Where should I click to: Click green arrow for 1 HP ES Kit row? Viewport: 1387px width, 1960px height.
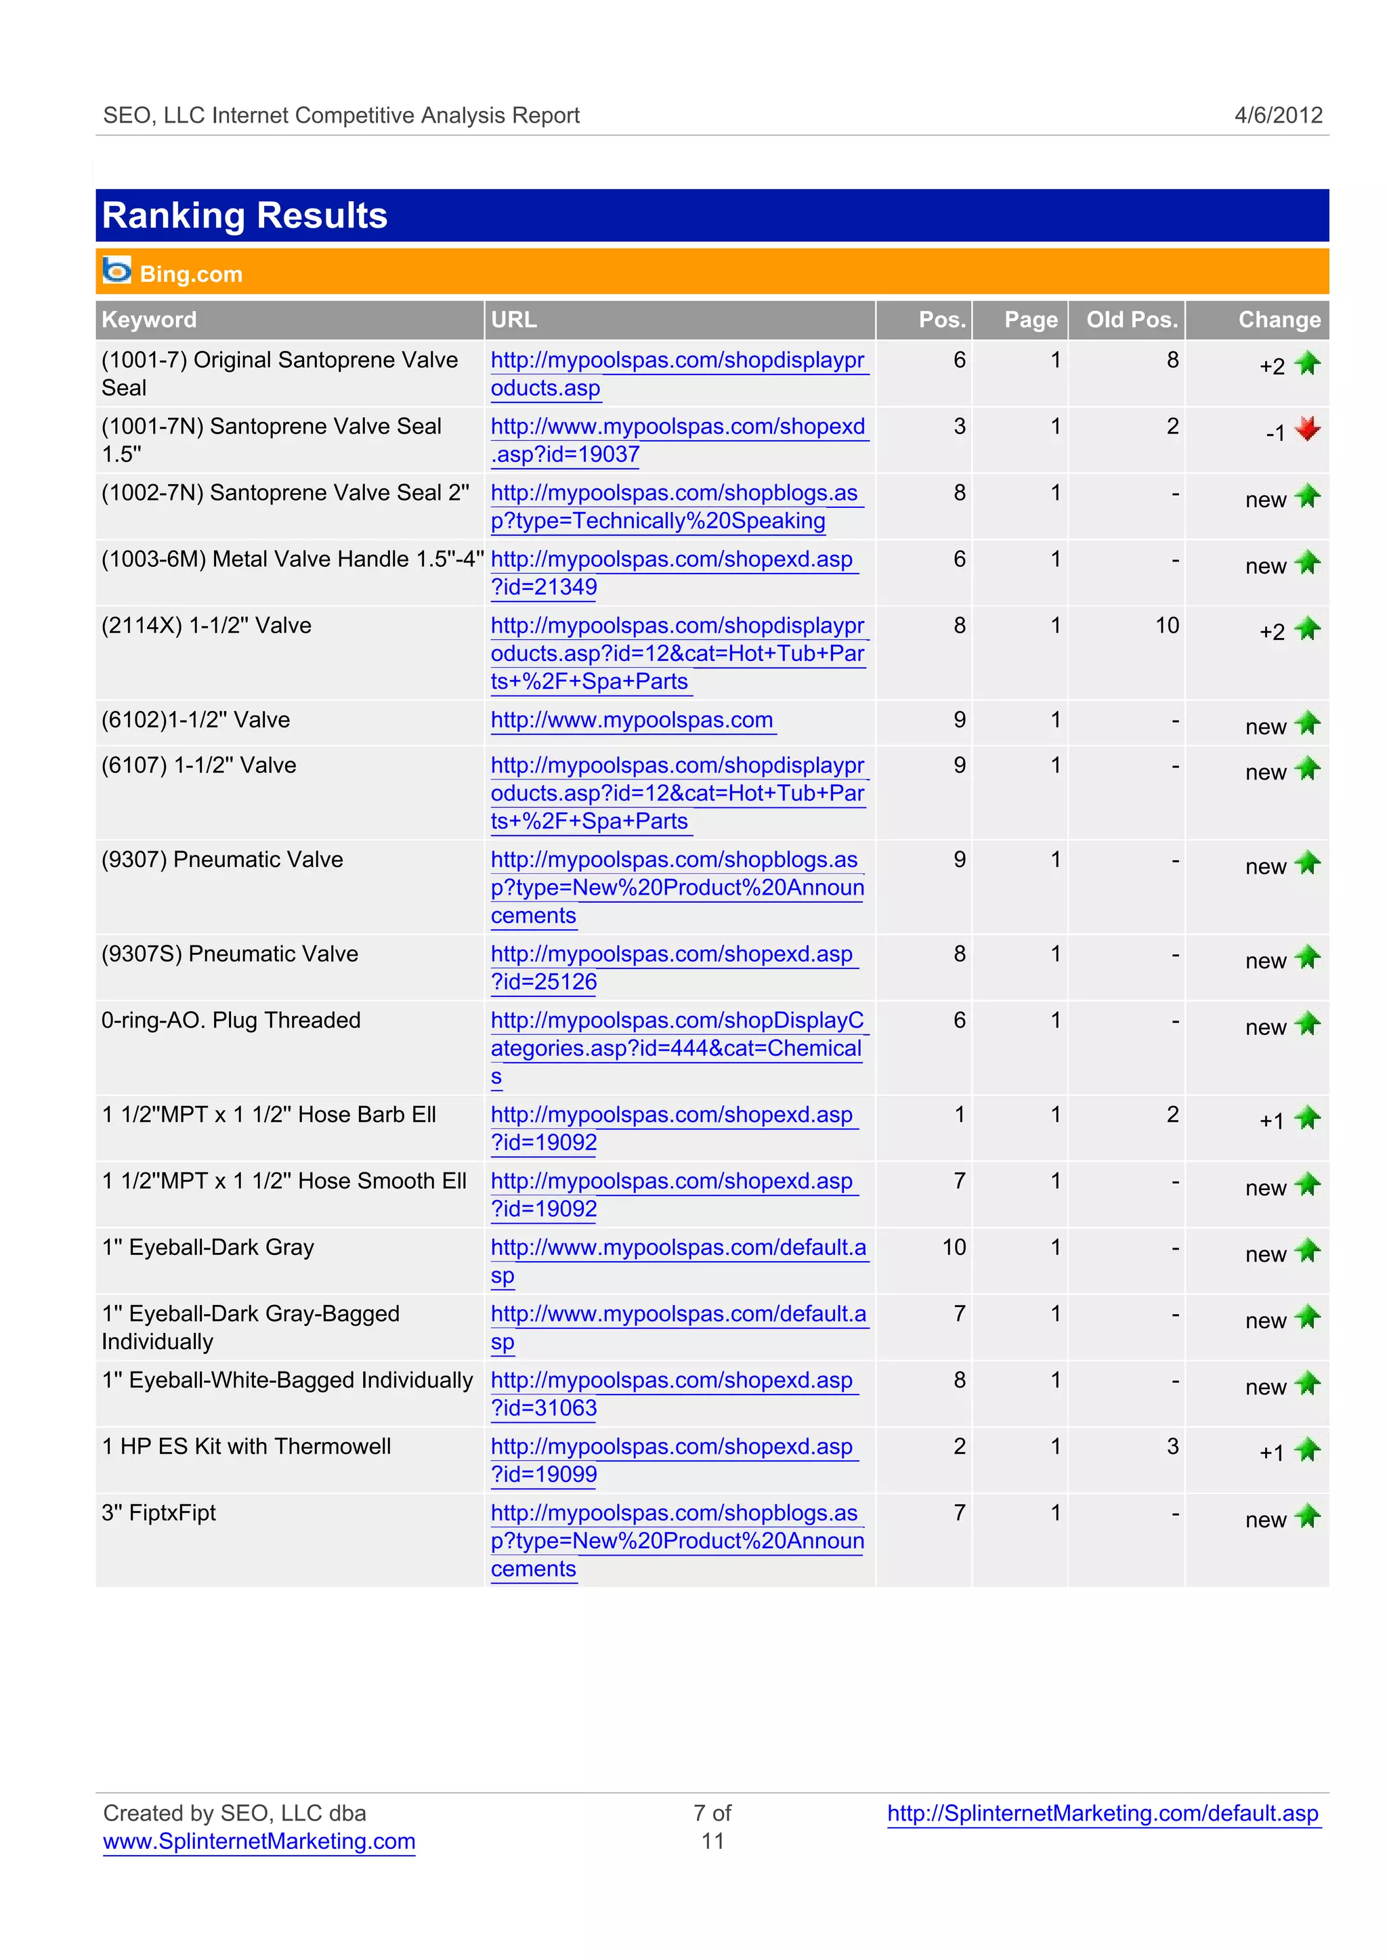[1306, 1450]
